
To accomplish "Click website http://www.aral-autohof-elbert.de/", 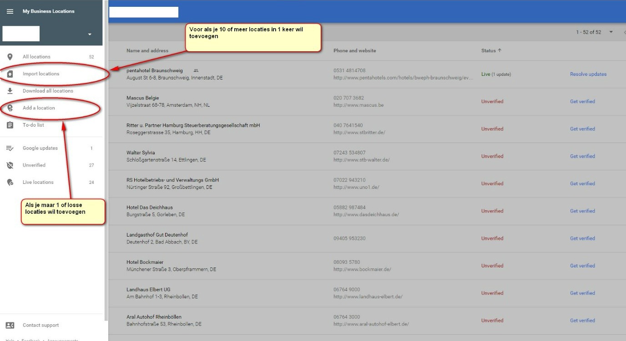I will 371,324.
